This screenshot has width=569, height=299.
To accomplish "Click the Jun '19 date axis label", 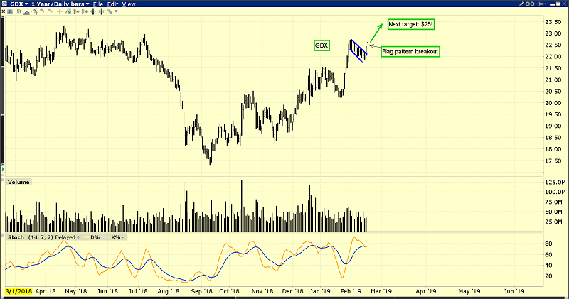I will 514,291.
